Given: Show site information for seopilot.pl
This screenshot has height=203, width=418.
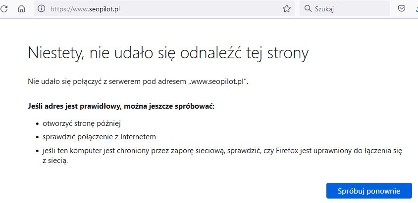Looking at the screenshot, I should click(x=42, y=8).
